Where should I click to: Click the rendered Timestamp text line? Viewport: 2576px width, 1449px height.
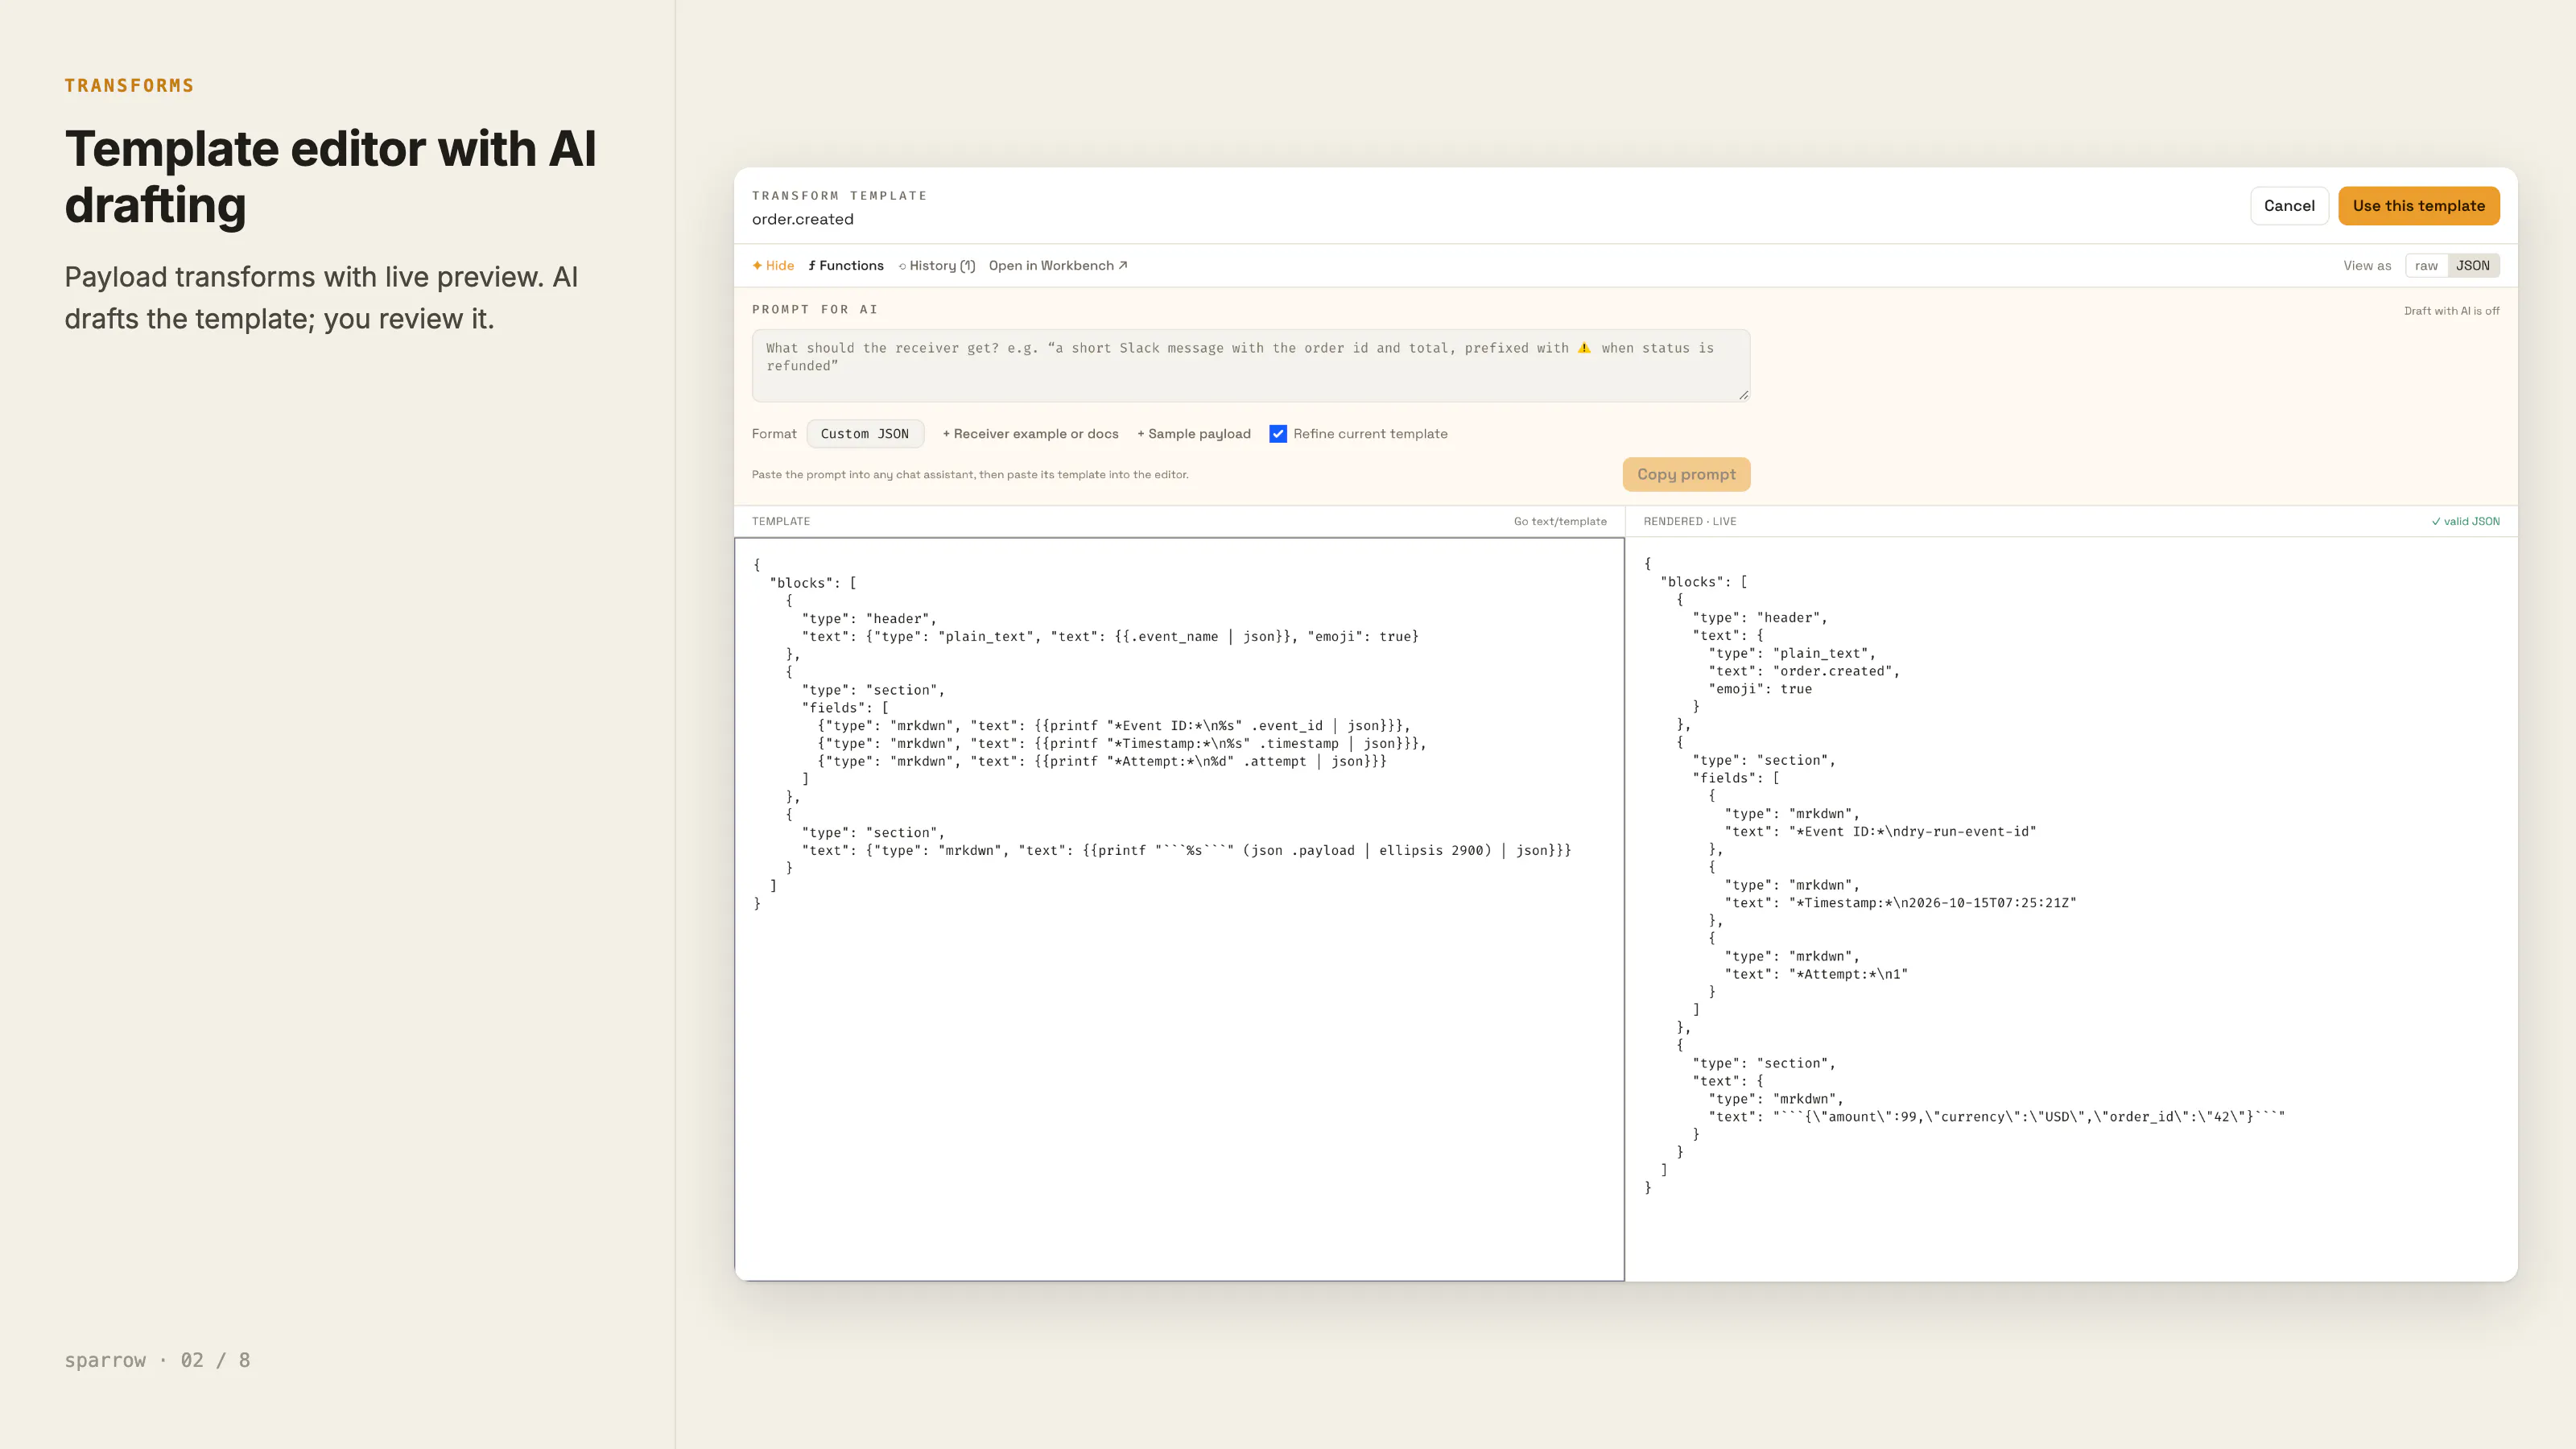click(1900, 902)
